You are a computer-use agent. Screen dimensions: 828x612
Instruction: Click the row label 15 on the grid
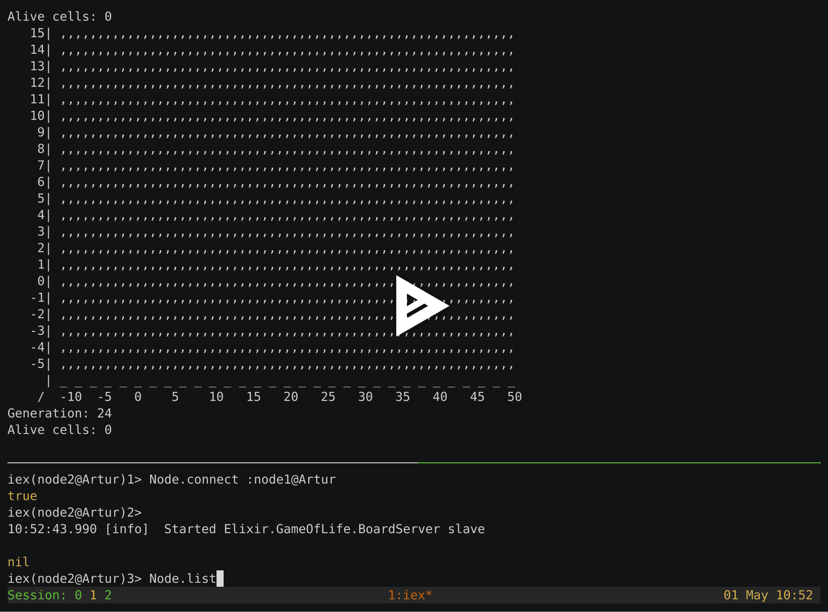pos(37,33)
